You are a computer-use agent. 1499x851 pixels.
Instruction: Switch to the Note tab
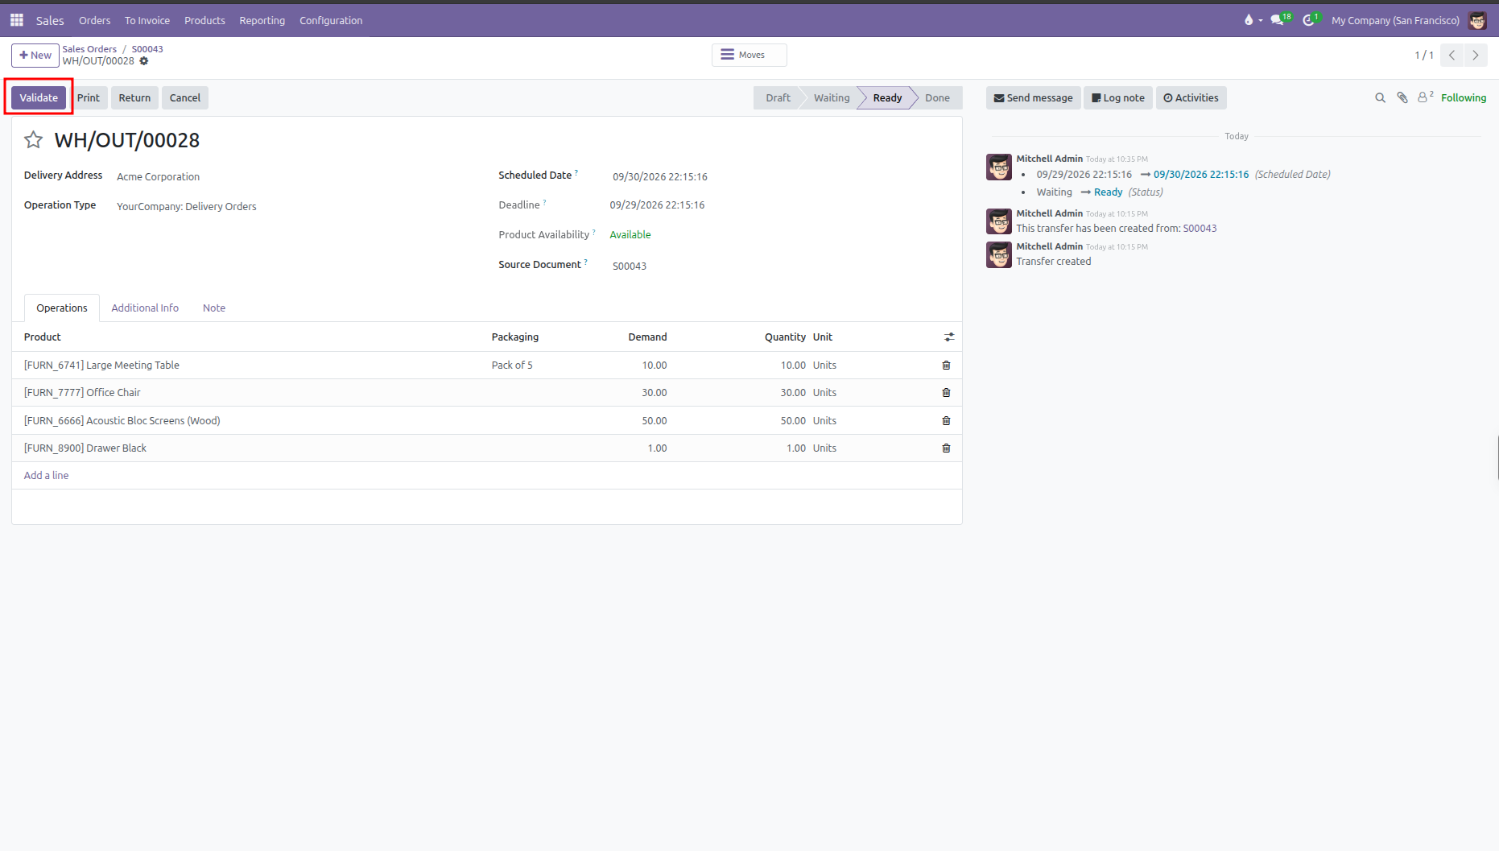[x=214, y=308]
